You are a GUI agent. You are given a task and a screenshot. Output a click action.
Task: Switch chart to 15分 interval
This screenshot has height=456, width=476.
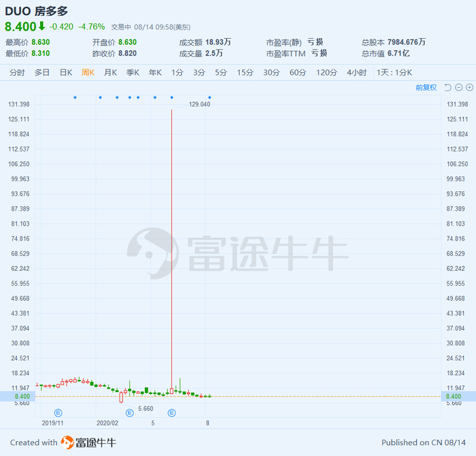tap(245, 73)
